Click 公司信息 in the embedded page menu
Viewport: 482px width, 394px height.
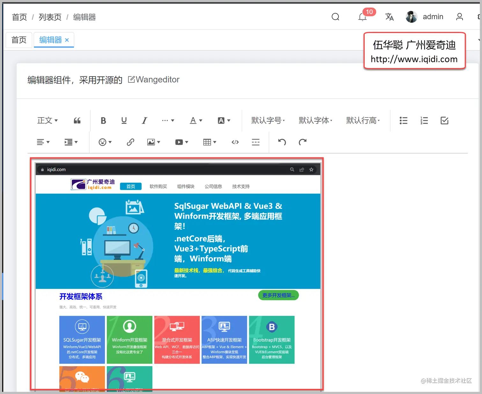213,186
